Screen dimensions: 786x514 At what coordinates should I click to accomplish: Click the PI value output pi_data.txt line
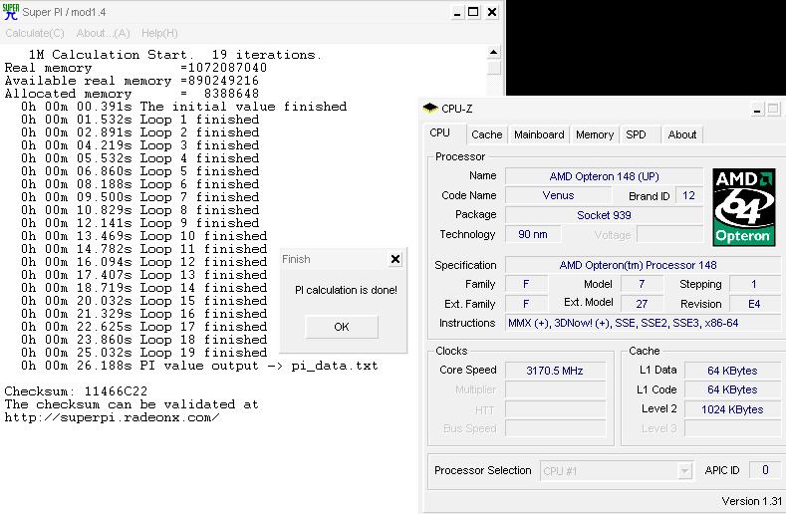pos(199,366)
